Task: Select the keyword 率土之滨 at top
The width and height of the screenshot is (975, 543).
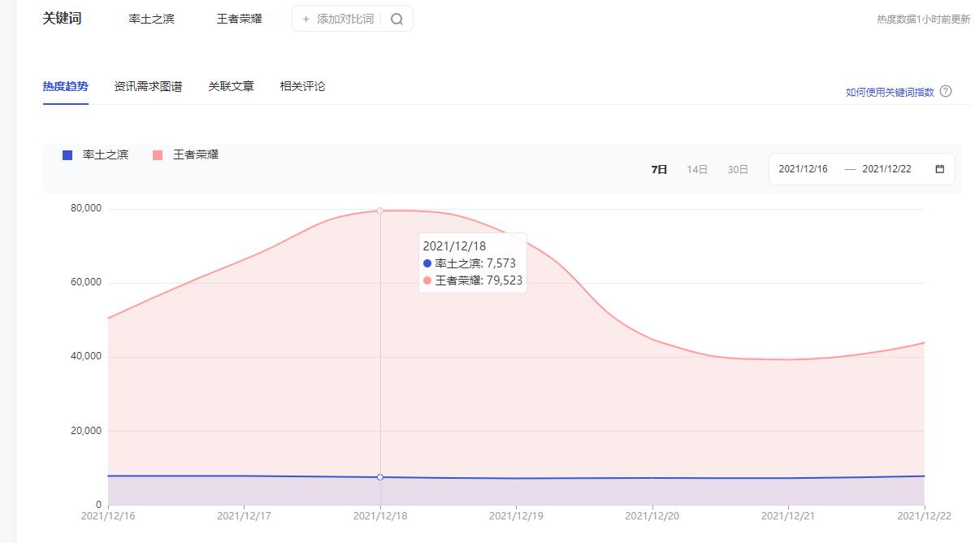Action: pyautogui.click(x=154, y=18)
